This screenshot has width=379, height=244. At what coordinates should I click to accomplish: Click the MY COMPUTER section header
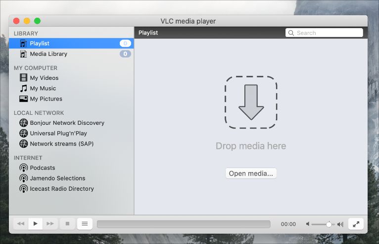pyautogui.click(x=36, y=68)
